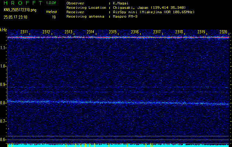Click the Receiving antenna label
The image size is (232, 147).
coord(85,17)
